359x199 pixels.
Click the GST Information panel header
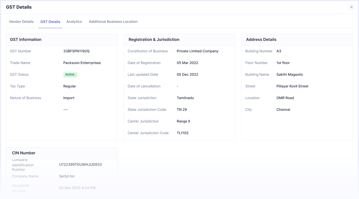[25, 39]
